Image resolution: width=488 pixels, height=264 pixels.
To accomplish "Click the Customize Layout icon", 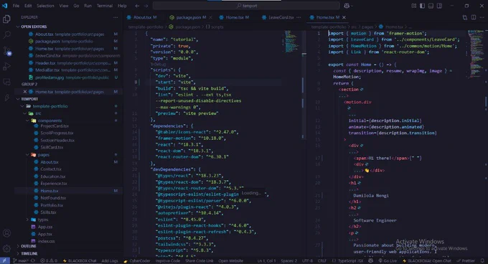I will (413, 6).
